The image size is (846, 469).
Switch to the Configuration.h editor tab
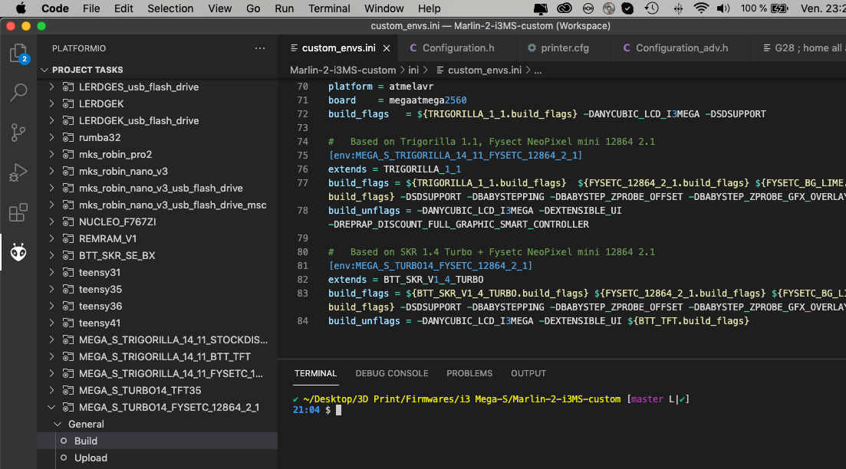coord(458,48)
